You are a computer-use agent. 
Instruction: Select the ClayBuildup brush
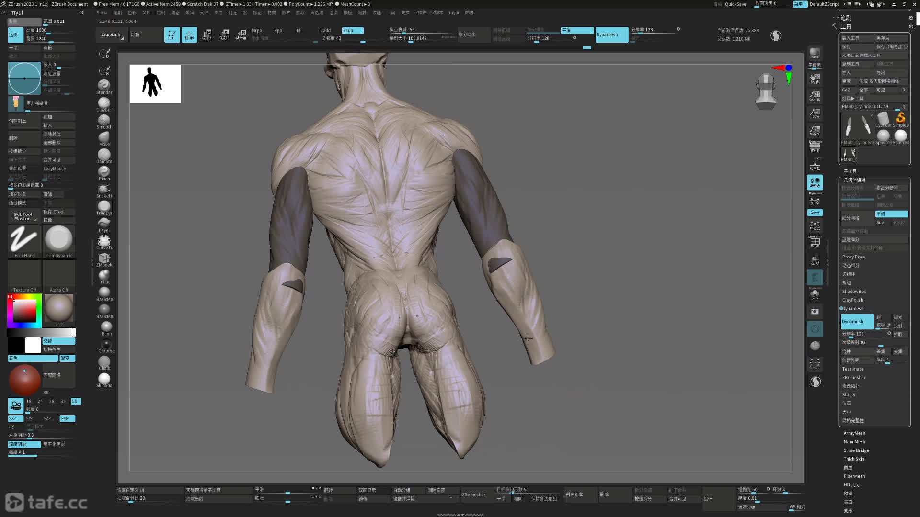(104, 103)
